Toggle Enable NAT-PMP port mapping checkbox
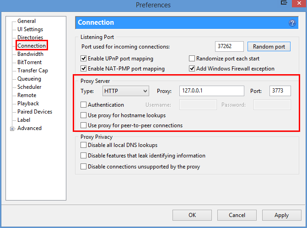This screenshot has height=228, width=307. (x=83, y=69)
